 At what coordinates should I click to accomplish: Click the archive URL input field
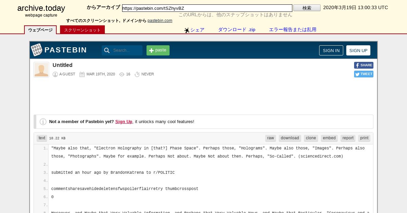point(207,8)
